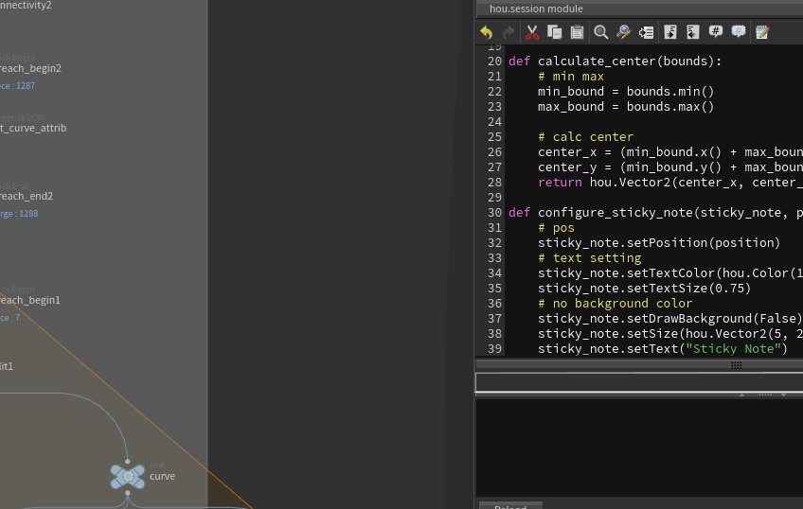Indent the selected lines
803x509 pixels.
coord(669,32)
